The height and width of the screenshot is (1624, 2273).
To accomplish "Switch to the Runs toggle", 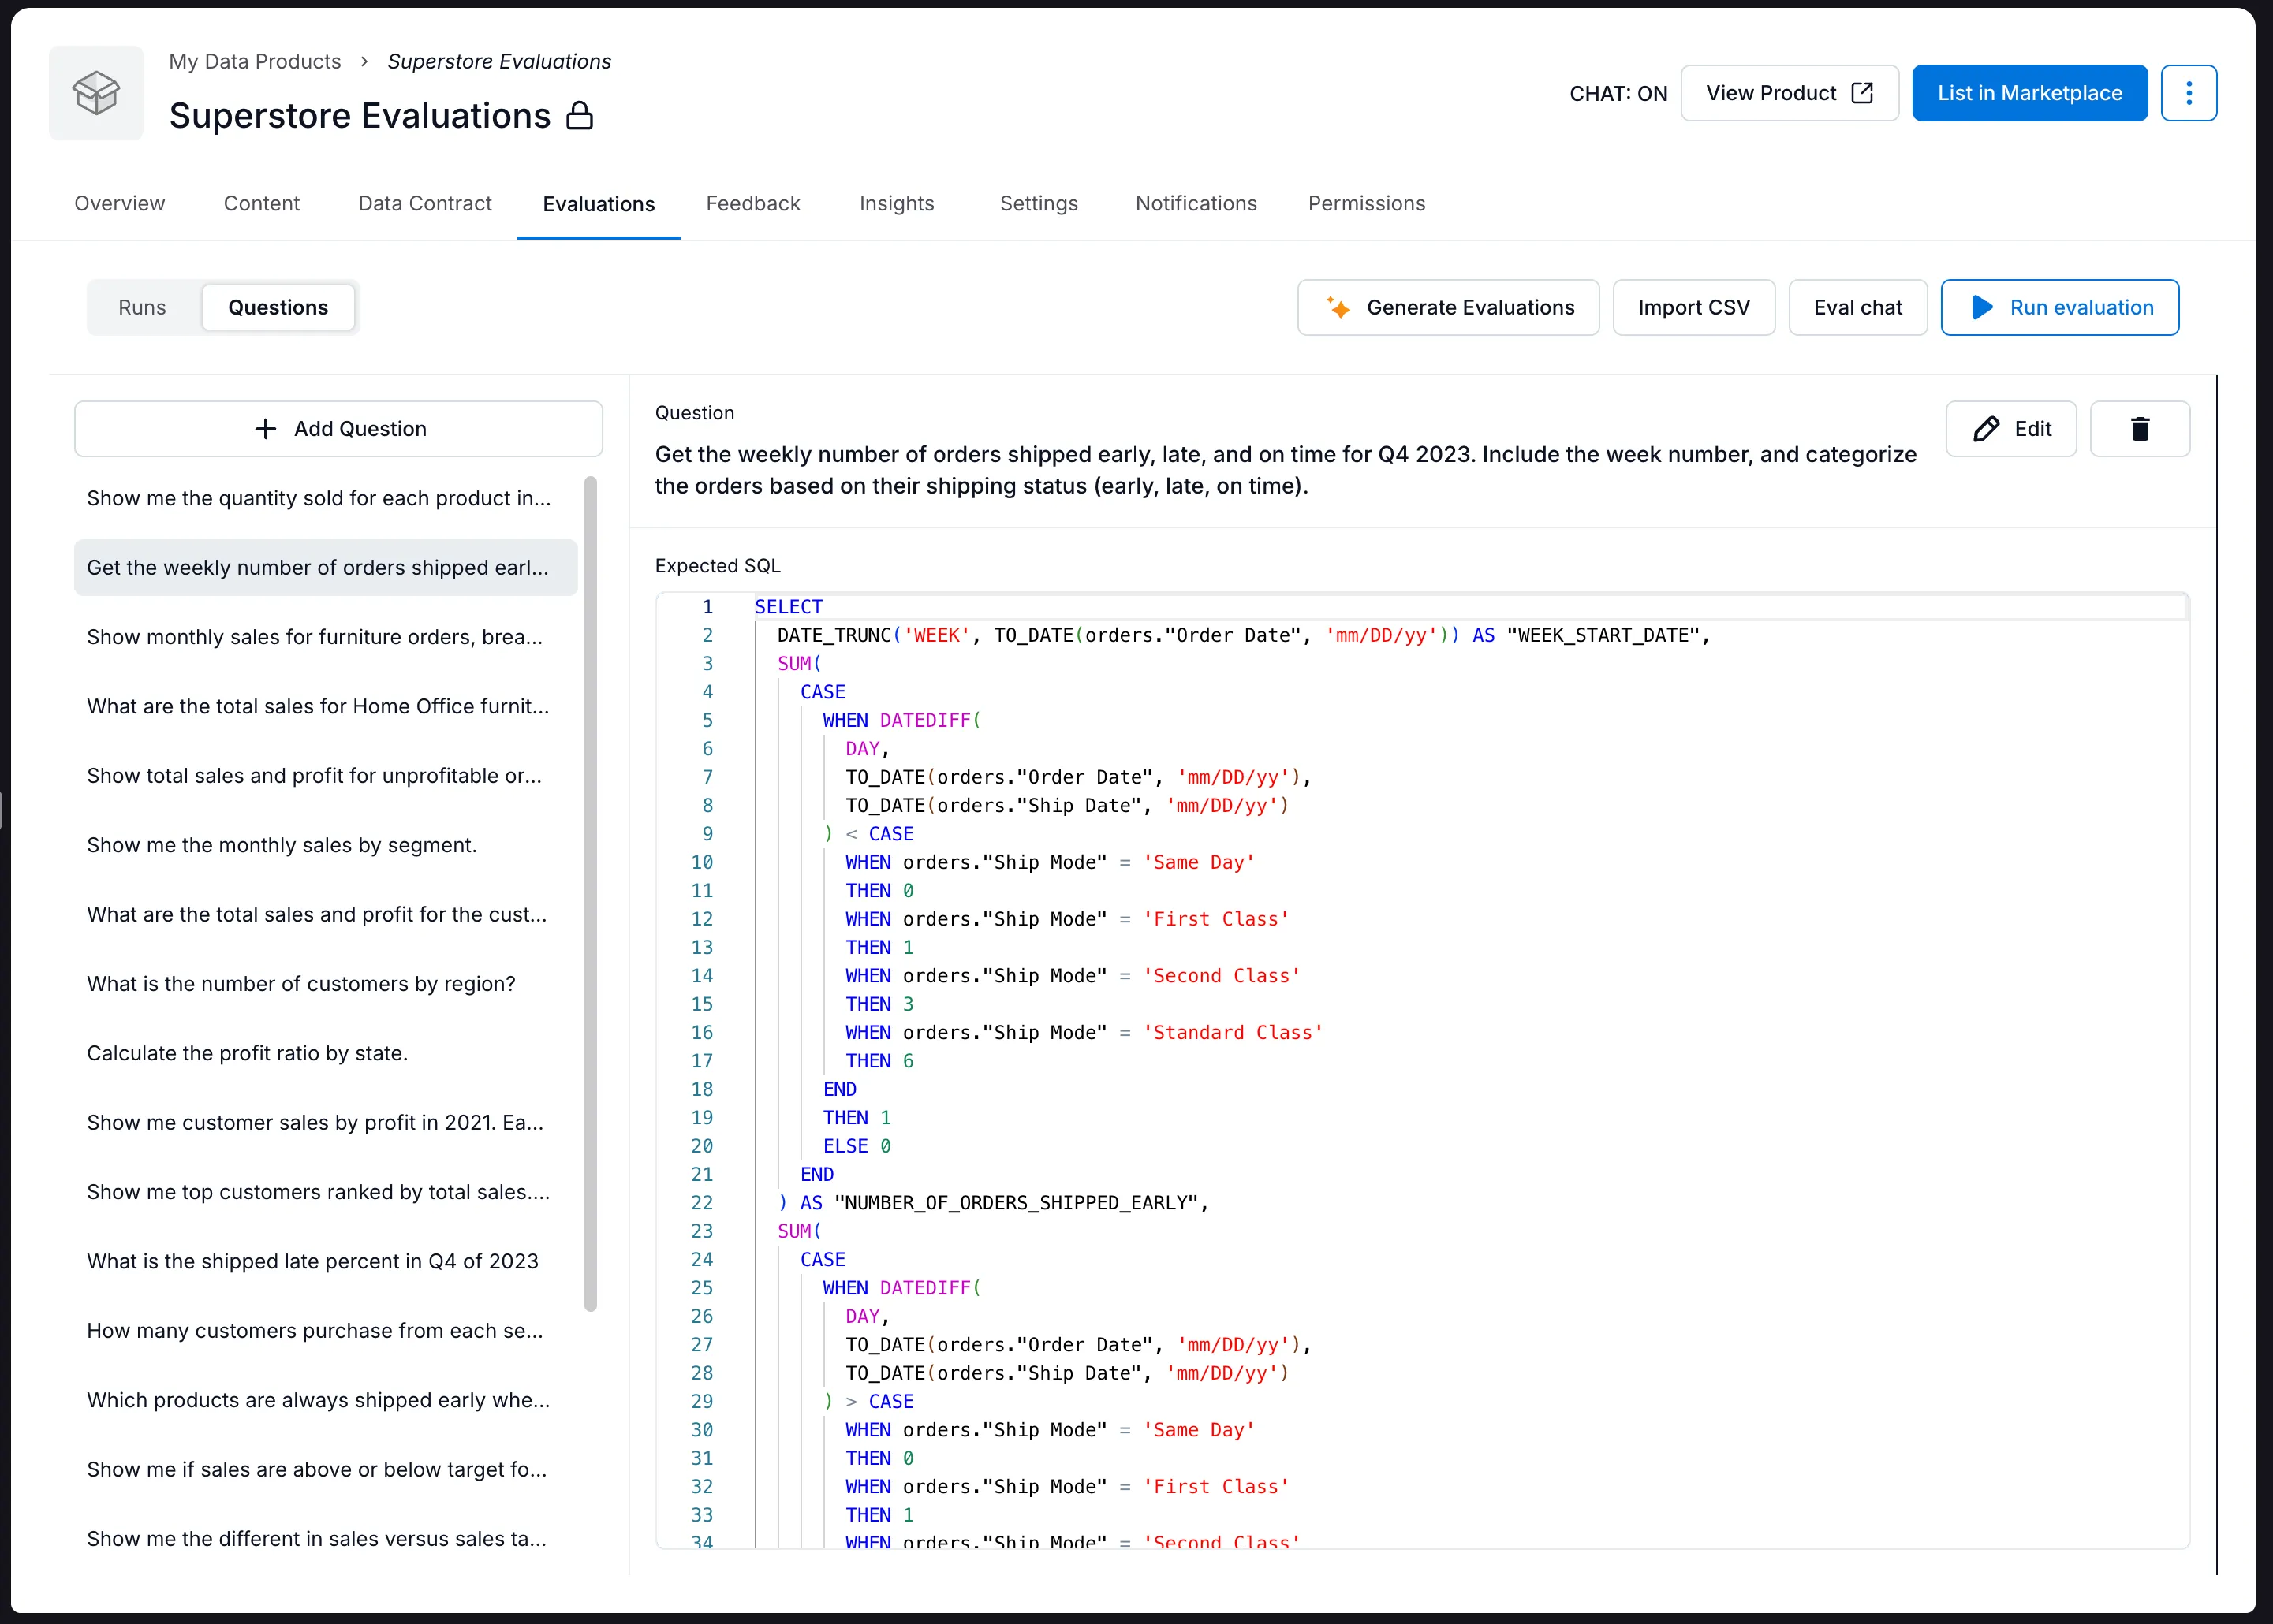I will click(142, 307).
